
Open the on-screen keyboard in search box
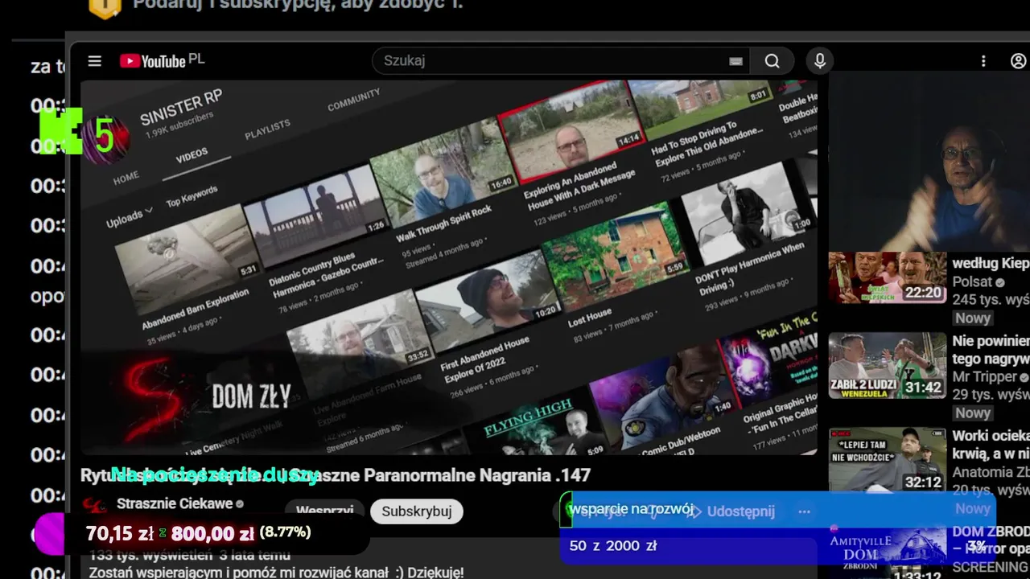point(735,61)
